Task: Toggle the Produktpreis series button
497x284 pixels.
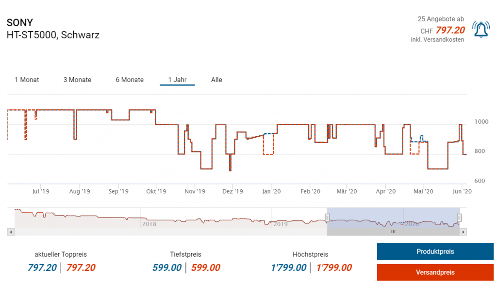Action: pos(435,251)
